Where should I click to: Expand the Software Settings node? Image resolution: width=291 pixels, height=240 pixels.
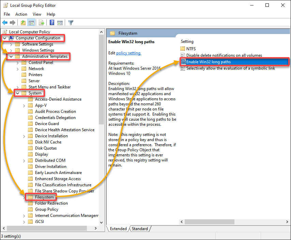pos(11,45)
